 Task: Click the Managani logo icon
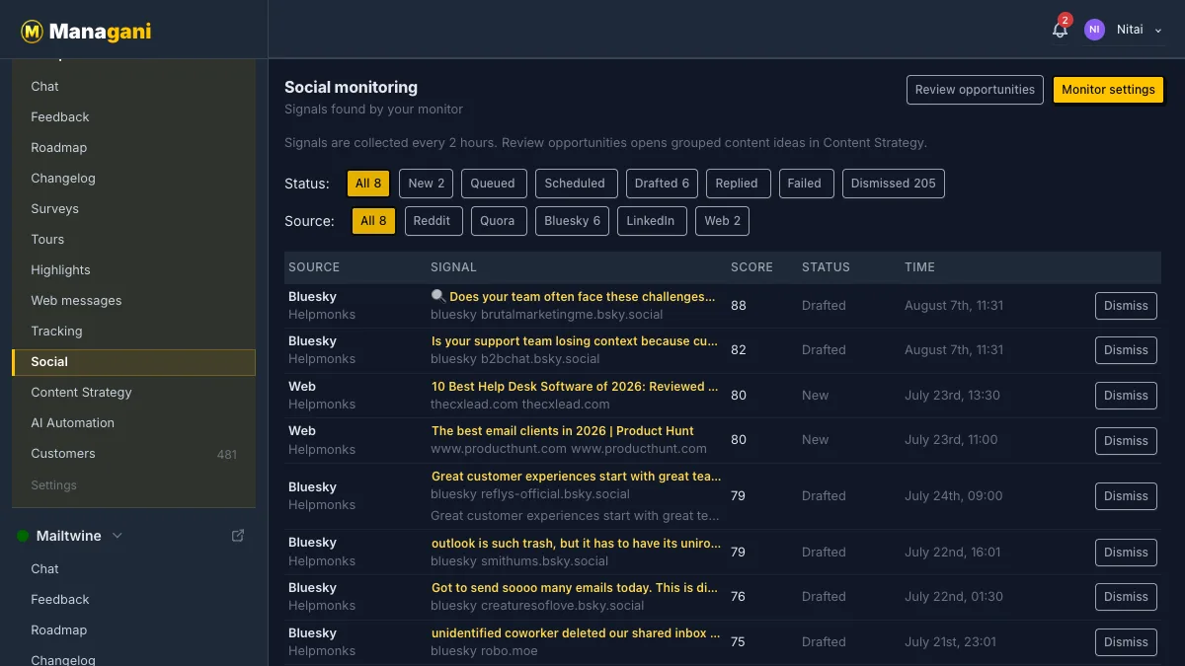(x=33, y=32)
